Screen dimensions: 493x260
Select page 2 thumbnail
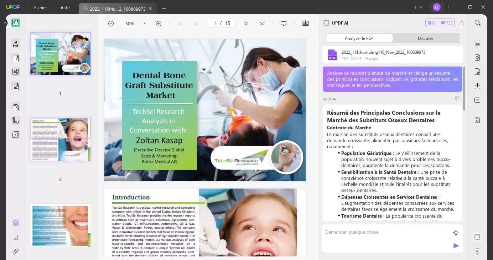[x=60, y=140]
